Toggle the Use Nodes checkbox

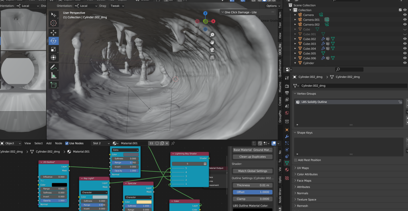point(67,143)
